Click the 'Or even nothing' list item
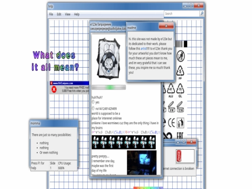This screenshot has width=252, height=189. [49, 153]
